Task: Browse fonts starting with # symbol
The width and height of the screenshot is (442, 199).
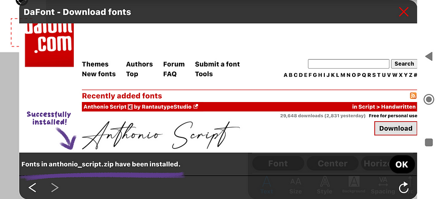Action: 415,75
